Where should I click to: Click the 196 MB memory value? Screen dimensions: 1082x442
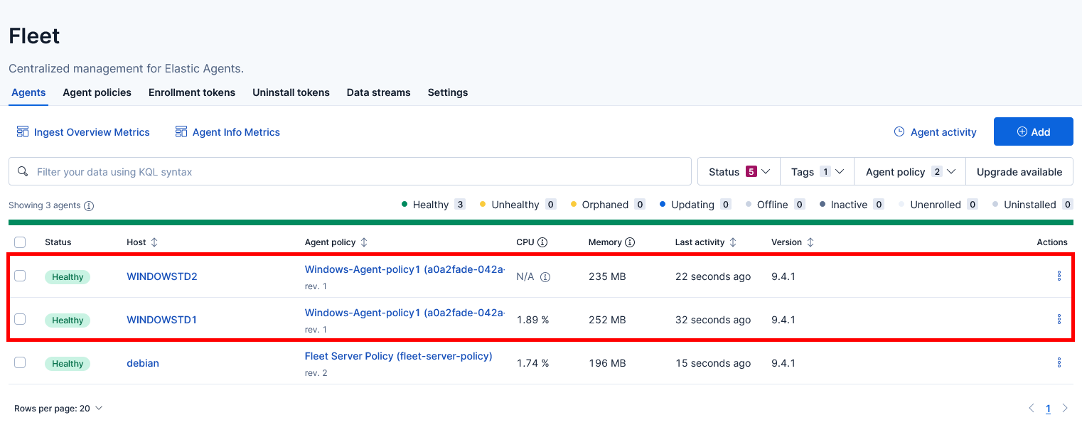point(607,363)
